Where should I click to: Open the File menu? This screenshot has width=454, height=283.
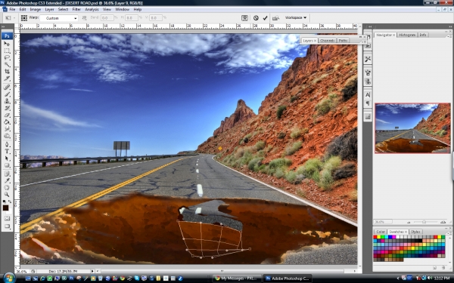click(12, 9)
